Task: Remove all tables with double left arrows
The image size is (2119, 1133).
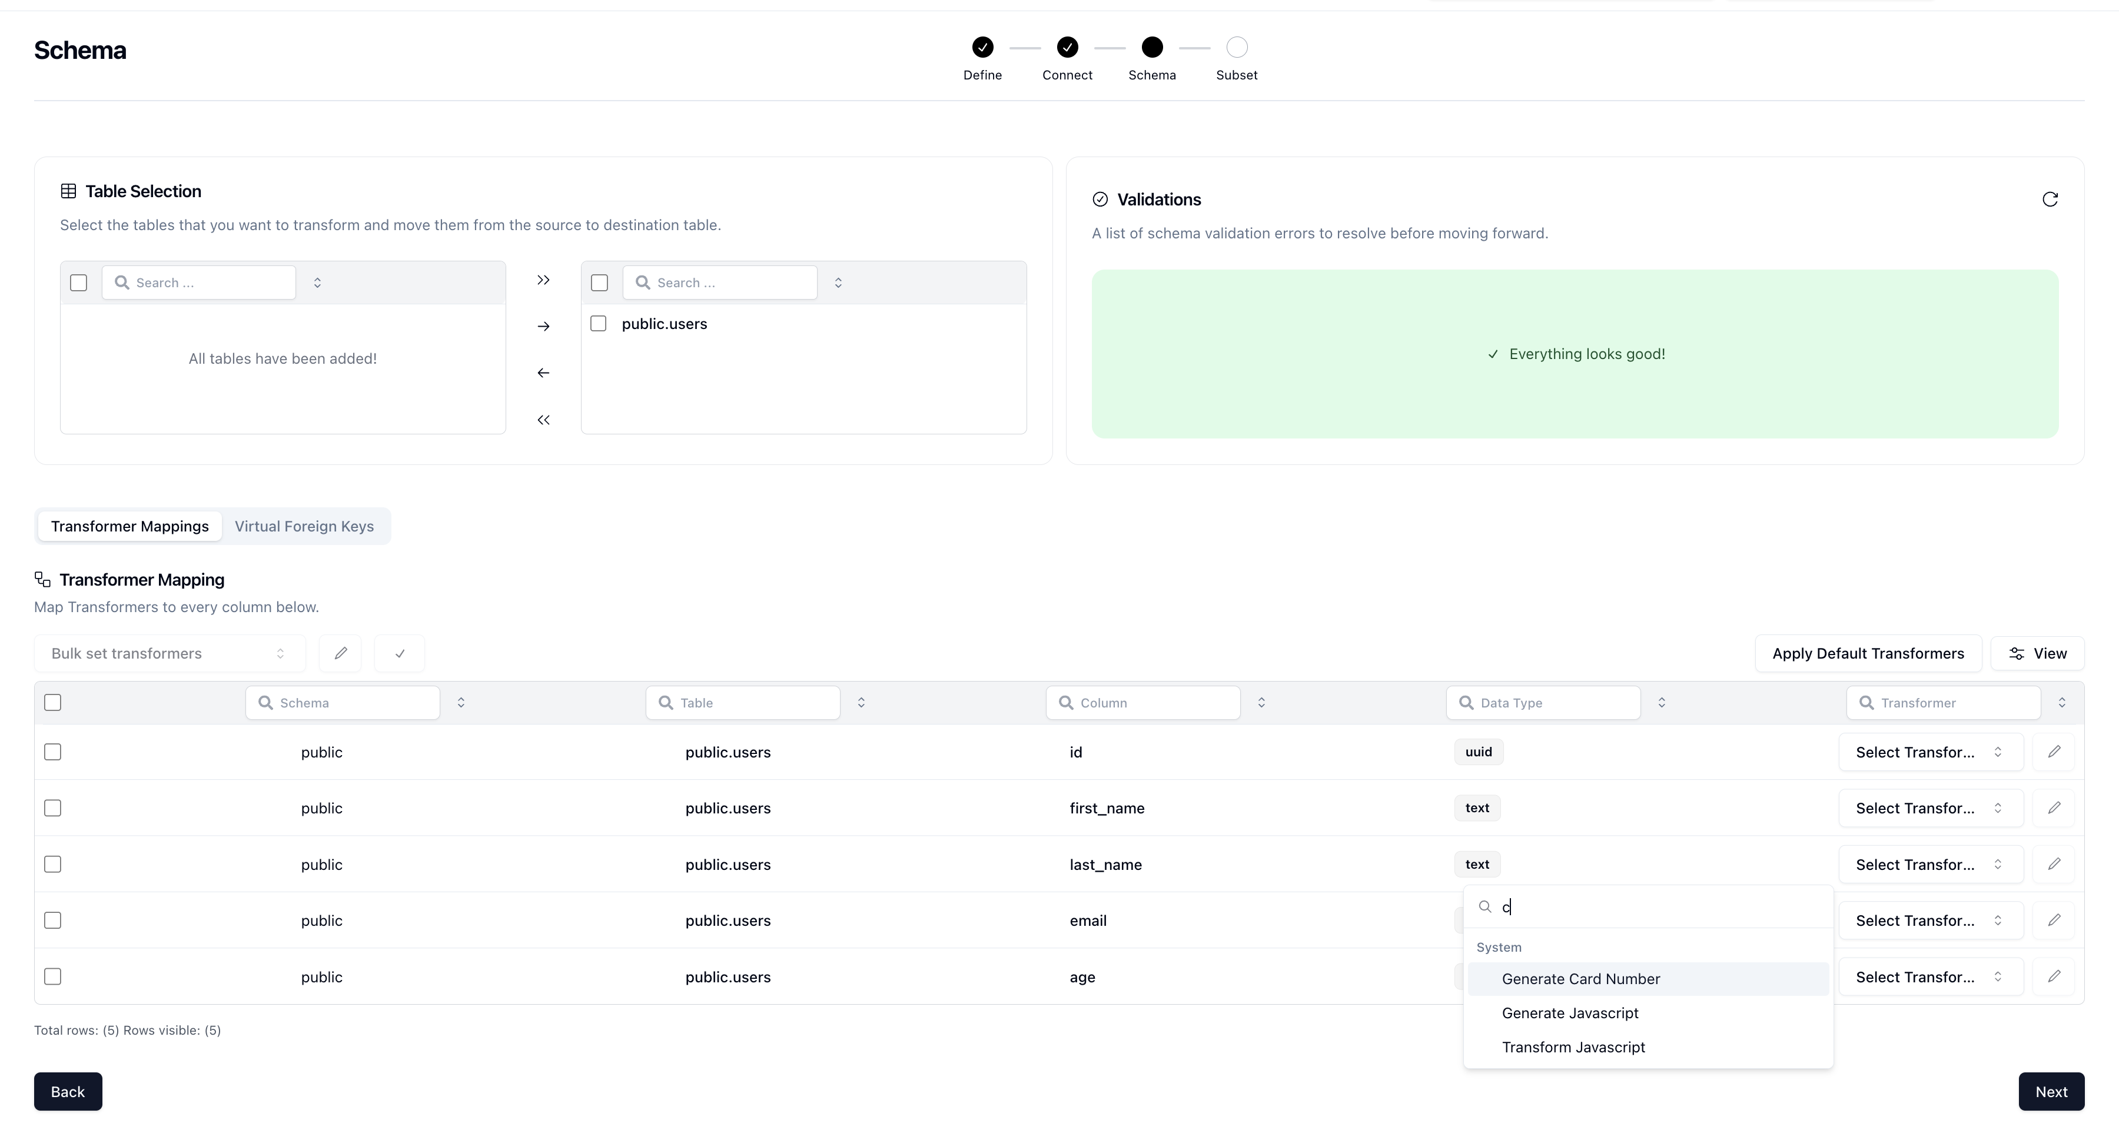Action: [x=543, y=420]
